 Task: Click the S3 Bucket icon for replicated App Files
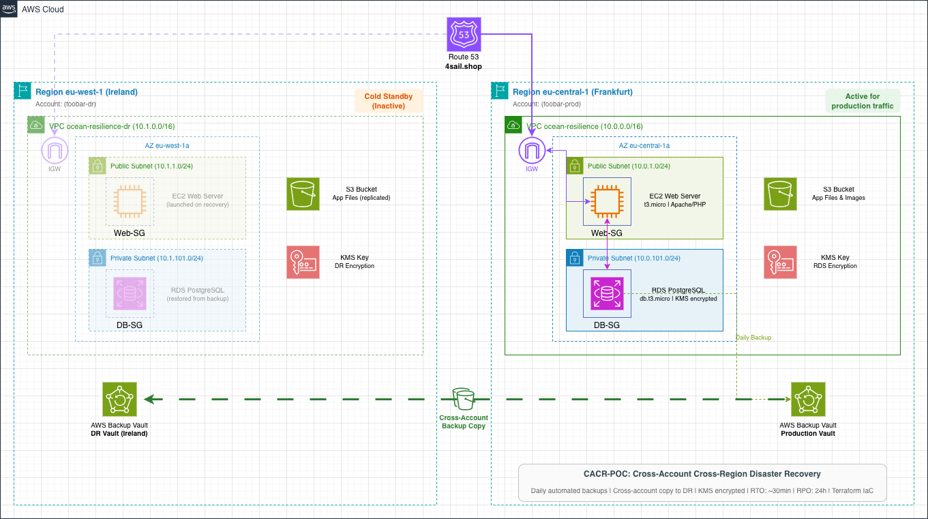(304, 194)
